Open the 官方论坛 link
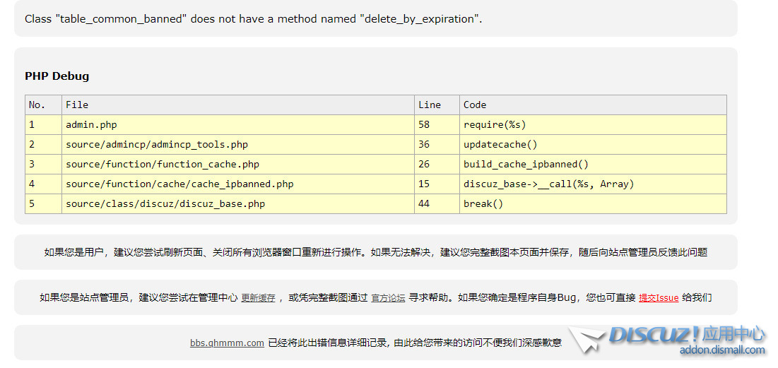Image resolution: width=778 pixels, height=368 pixels. click(x=388, y=298)
